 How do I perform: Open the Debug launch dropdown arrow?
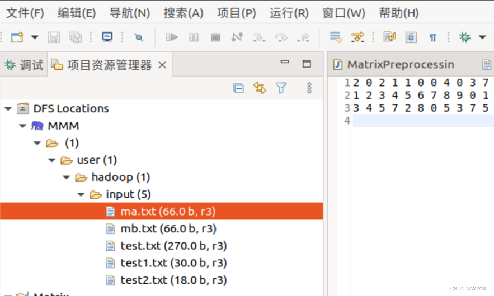tap(482, 37)
